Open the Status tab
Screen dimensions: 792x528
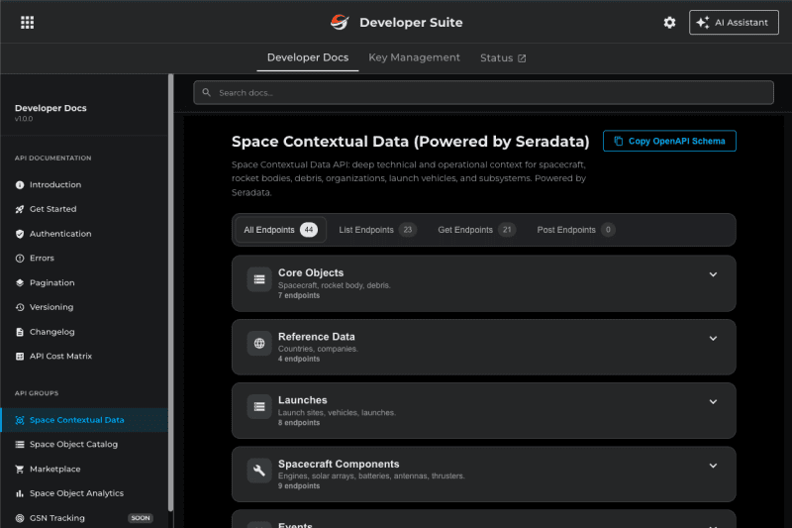pyautogui.click(x=503, y=58)
